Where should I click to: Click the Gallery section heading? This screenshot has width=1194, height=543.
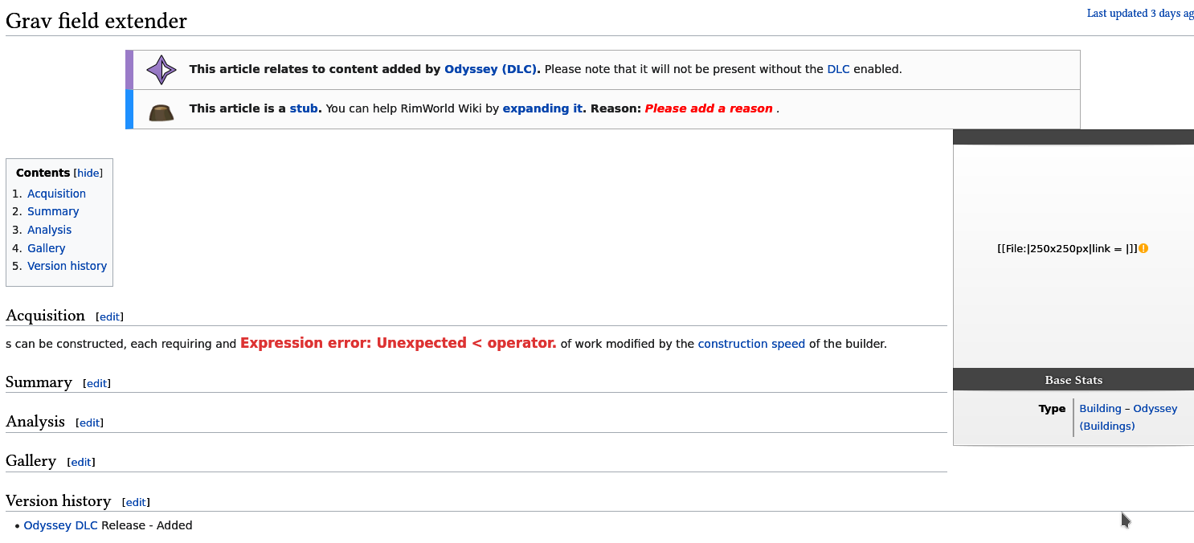(31, 461)
